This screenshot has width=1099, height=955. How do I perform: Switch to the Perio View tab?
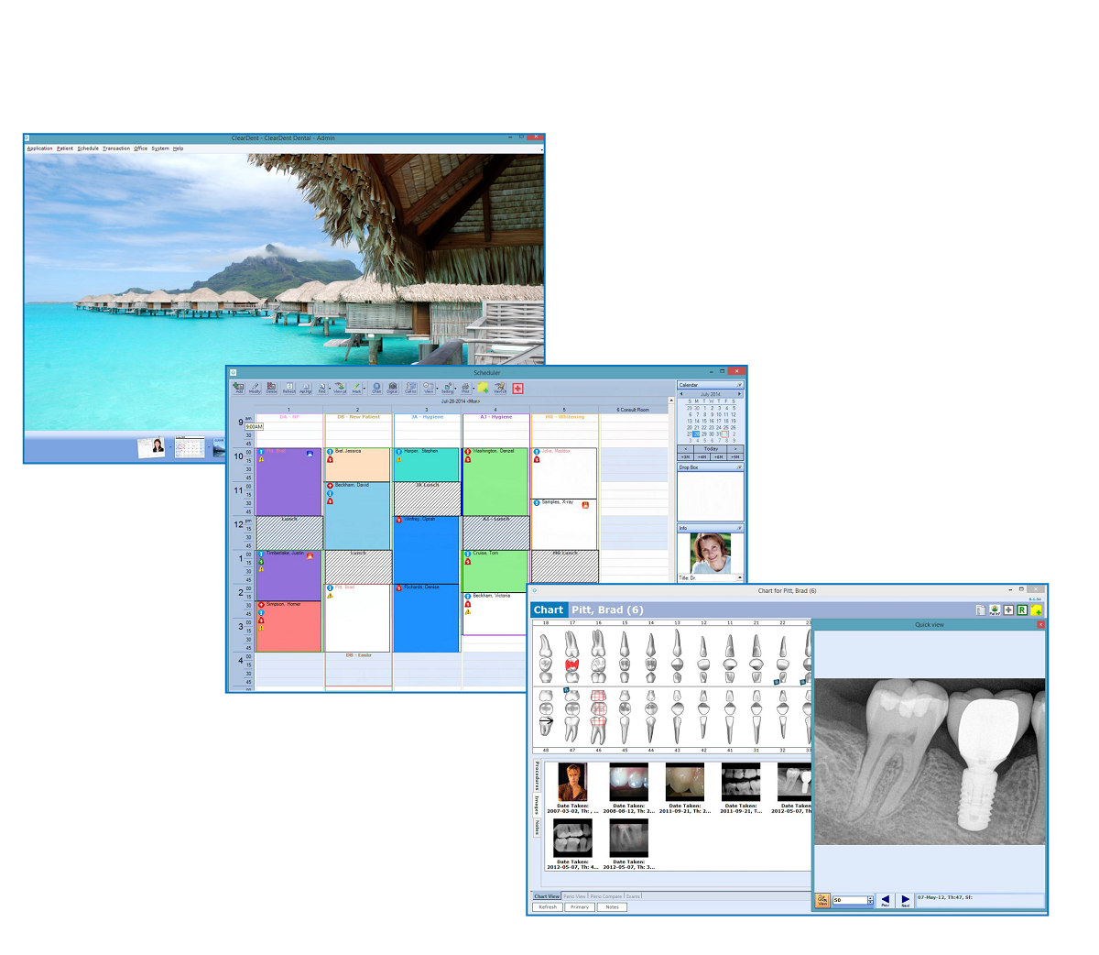click(574, 896)
